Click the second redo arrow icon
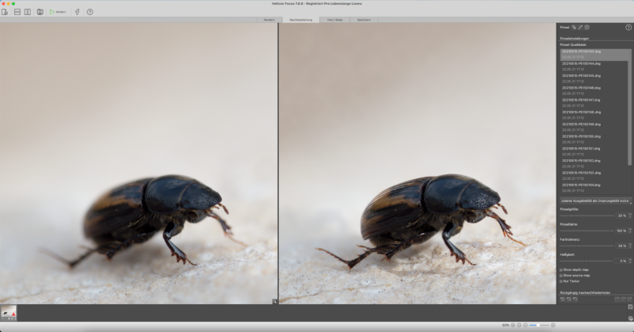Screen dimensions: 634x332 tap(624, 300)
